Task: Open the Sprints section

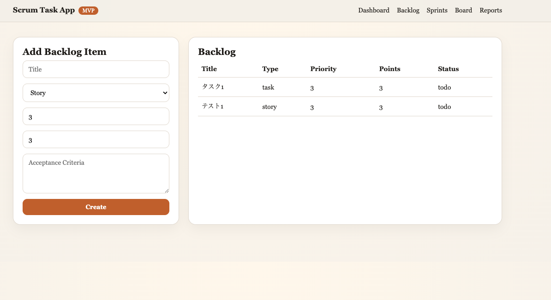Action: pos(437,10)
